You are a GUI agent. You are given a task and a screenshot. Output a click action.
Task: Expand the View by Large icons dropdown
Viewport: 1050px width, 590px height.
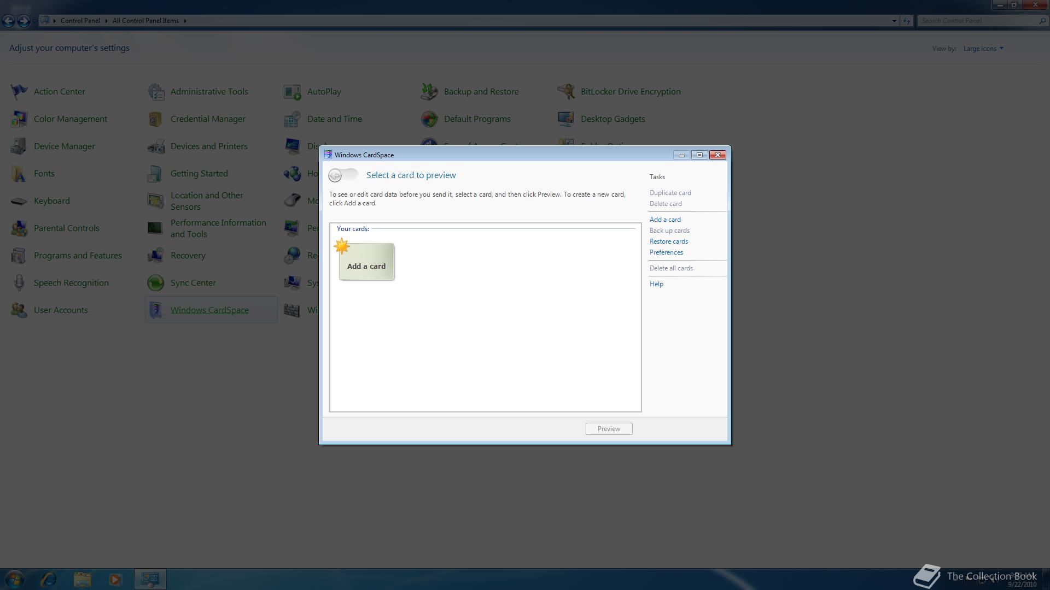tap(983, 49)
